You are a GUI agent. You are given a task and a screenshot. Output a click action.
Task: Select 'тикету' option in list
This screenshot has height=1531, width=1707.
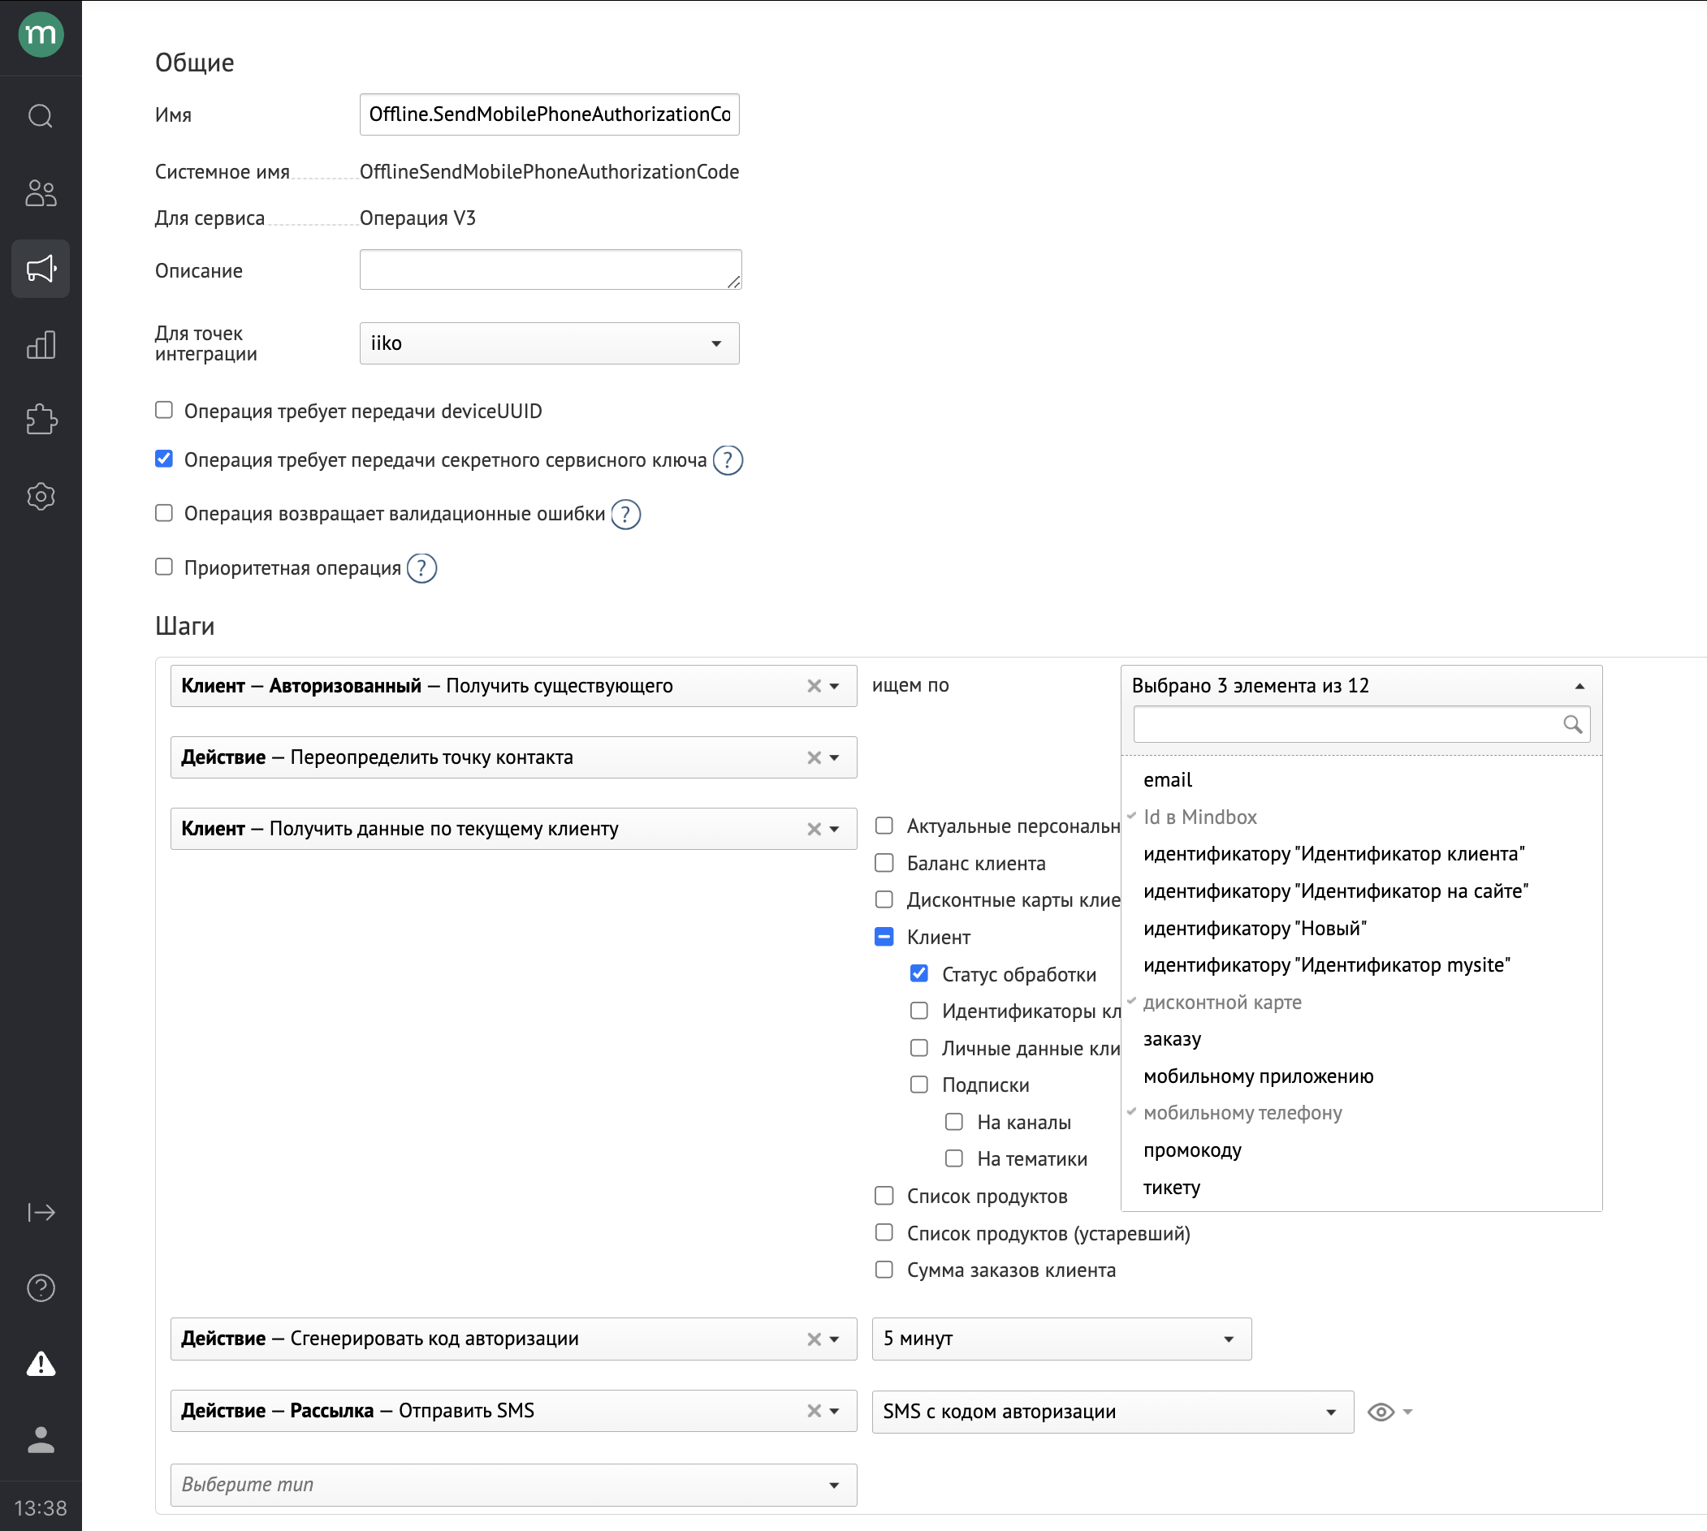pos(1361,1187)
